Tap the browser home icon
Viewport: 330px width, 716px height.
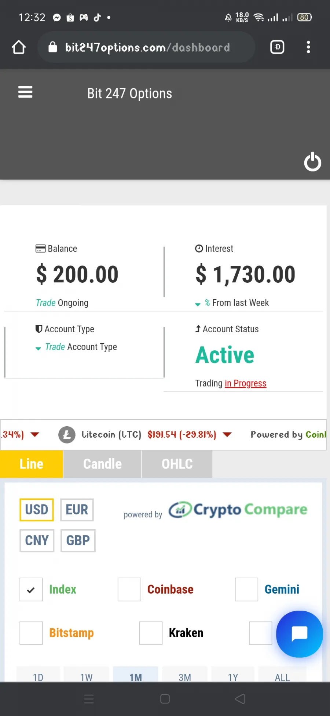pyautogui.click(x=19, y=47)
